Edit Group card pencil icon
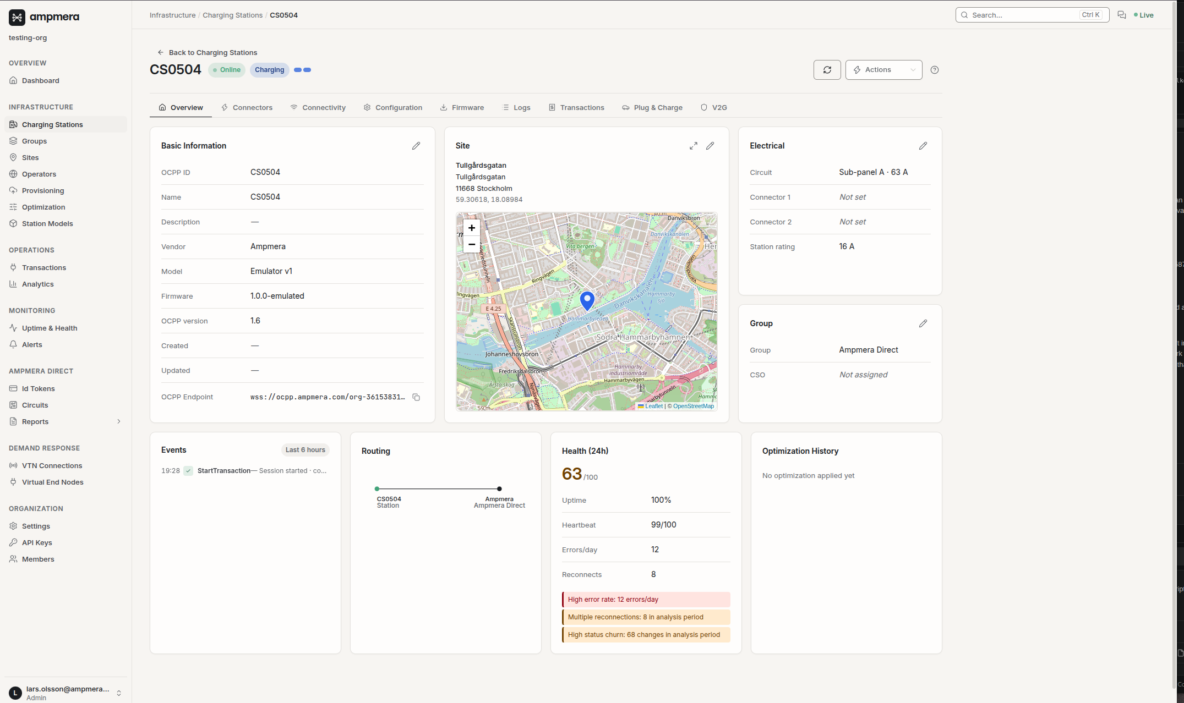Viewport: 1184px width, 703px height. (923, 323)
